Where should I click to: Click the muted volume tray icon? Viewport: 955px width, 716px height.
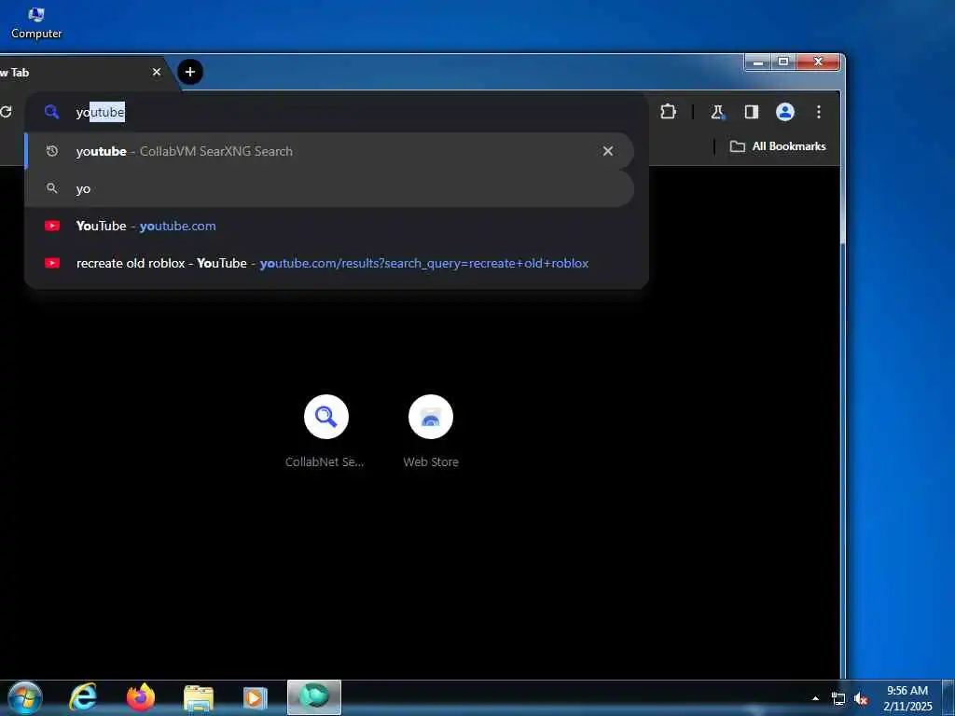point(861,698)
